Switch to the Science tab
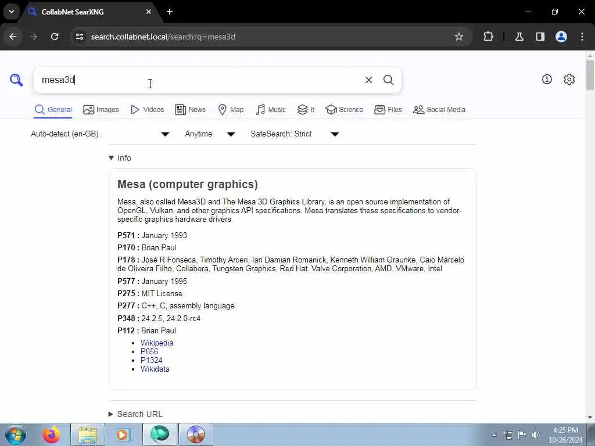Screen dimensions: 595x446 [344, 110]
